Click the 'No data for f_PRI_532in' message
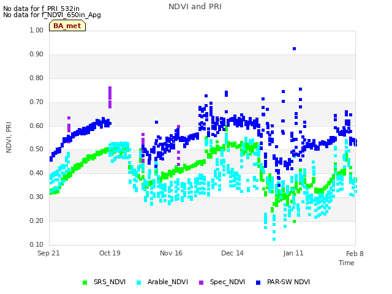 (x=41, y=9)
